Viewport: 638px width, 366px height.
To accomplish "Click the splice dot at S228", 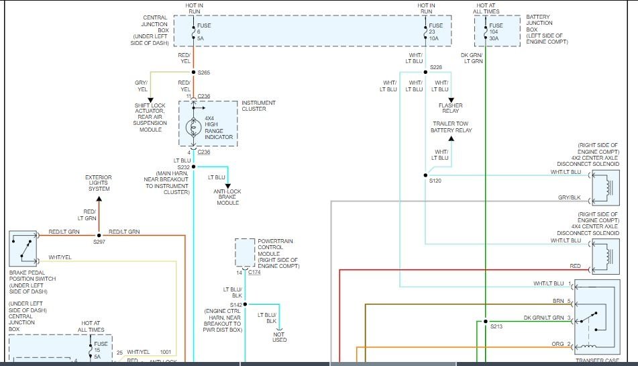I will click(x=425, y=72).
